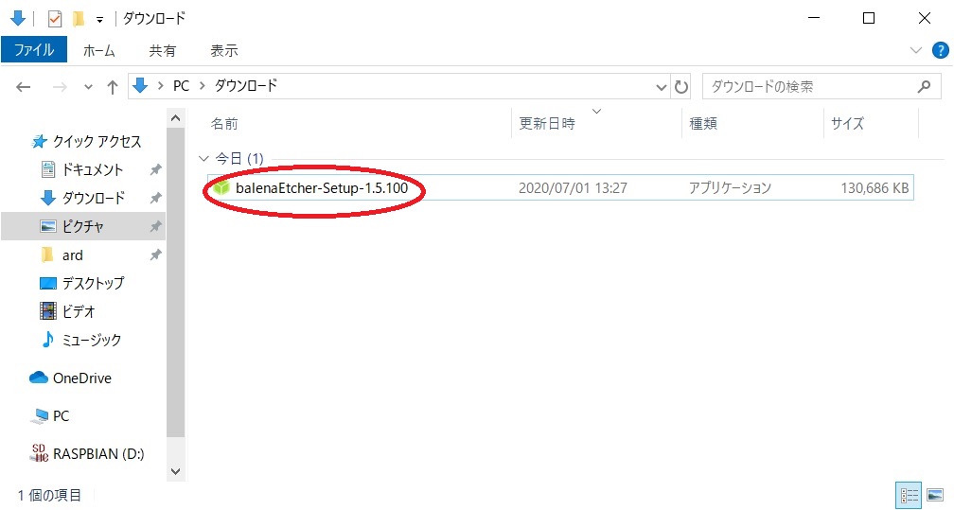
Task: Expand the ribbon with the chevron
Action: tap(915, 50)
